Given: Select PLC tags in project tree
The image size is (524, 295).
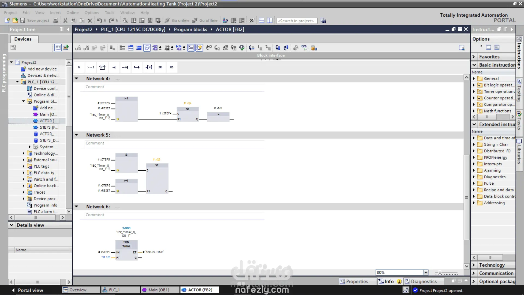Looking at the screenshot, I should [x=38, y=166].
